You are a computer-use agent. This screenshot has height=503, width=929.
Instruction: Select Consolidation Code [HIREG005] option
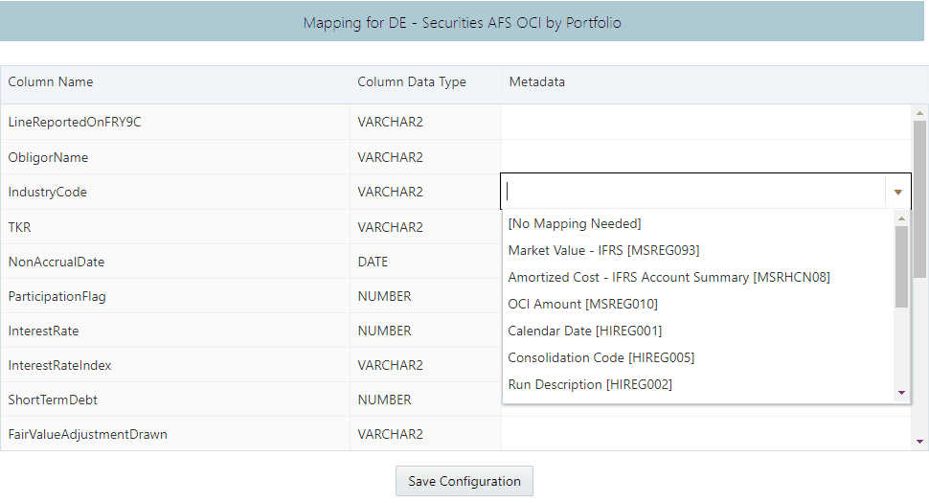(600, 357)
